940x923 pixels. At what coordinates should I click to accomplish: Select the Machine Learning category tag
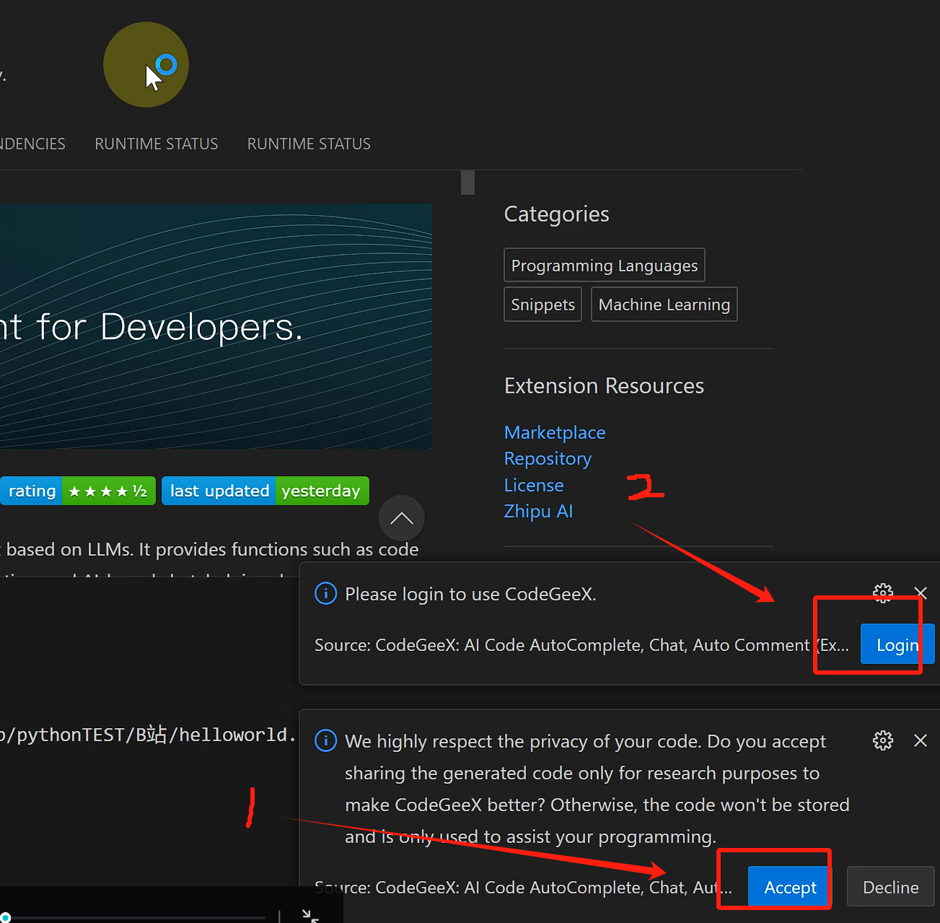(664, 305)
